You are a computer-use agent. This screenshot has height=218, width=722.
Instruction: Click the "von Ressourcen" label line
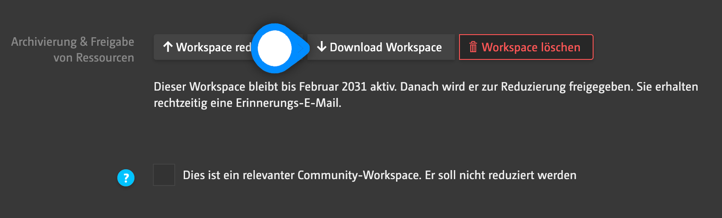(x=93, y=58)
